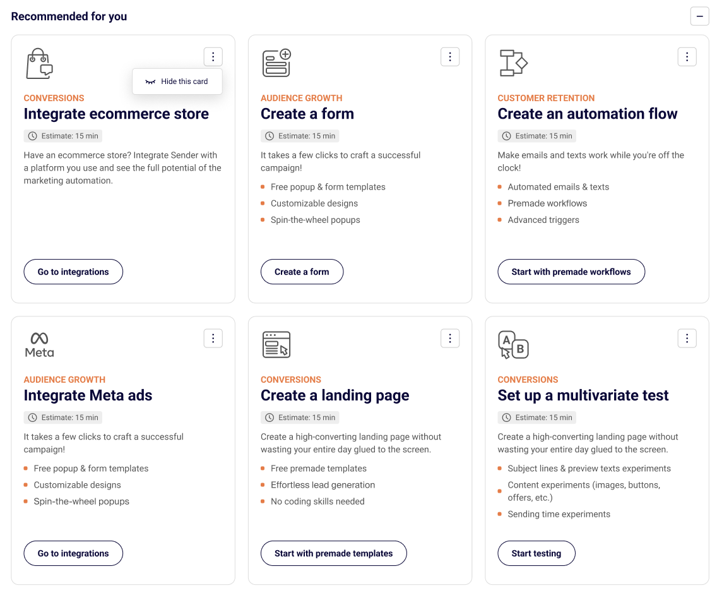Select Hide this card menu option
The width and height of the screenshot is (717, 595).
(x=184, y=81)
